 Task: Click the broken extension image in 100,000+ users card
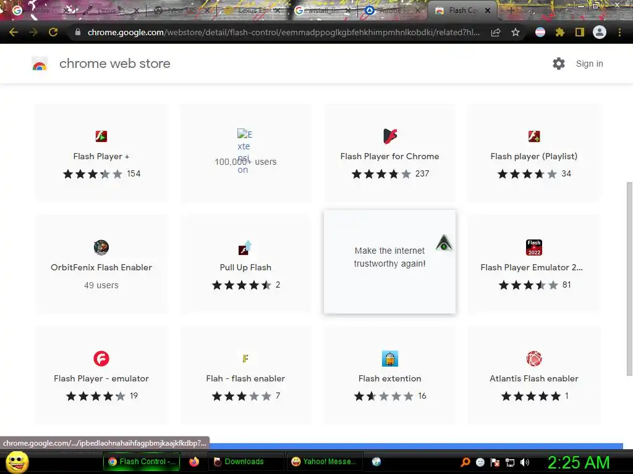244,151
